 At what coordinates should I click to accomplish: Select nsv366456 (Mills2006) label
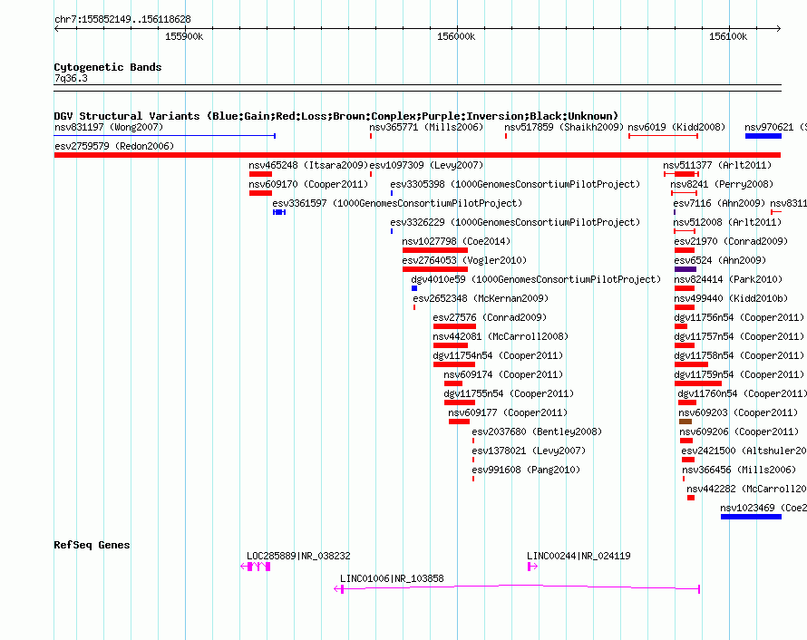pos(739,470)
